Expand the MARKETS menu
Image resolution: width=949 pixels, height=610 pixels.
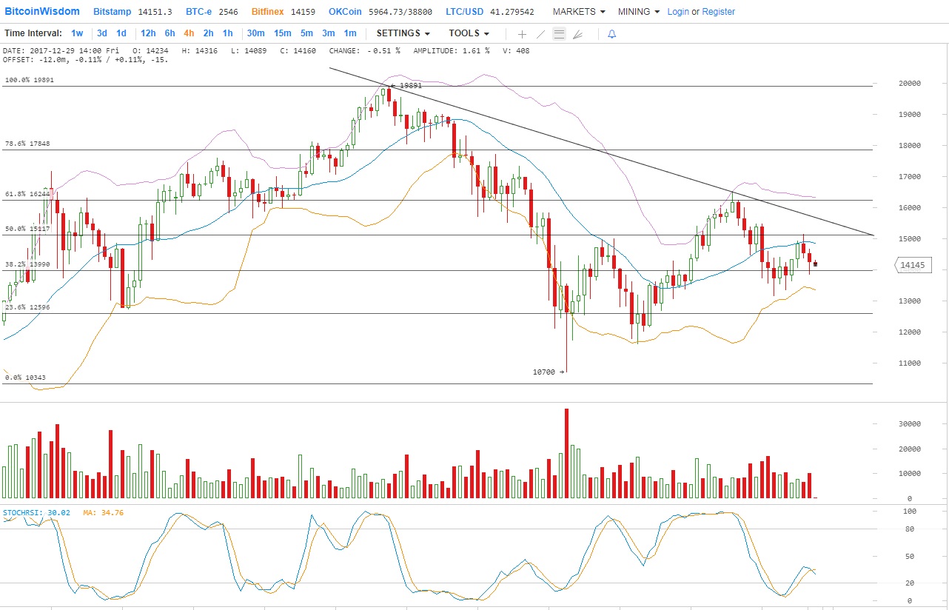click(x=579, y=12)
